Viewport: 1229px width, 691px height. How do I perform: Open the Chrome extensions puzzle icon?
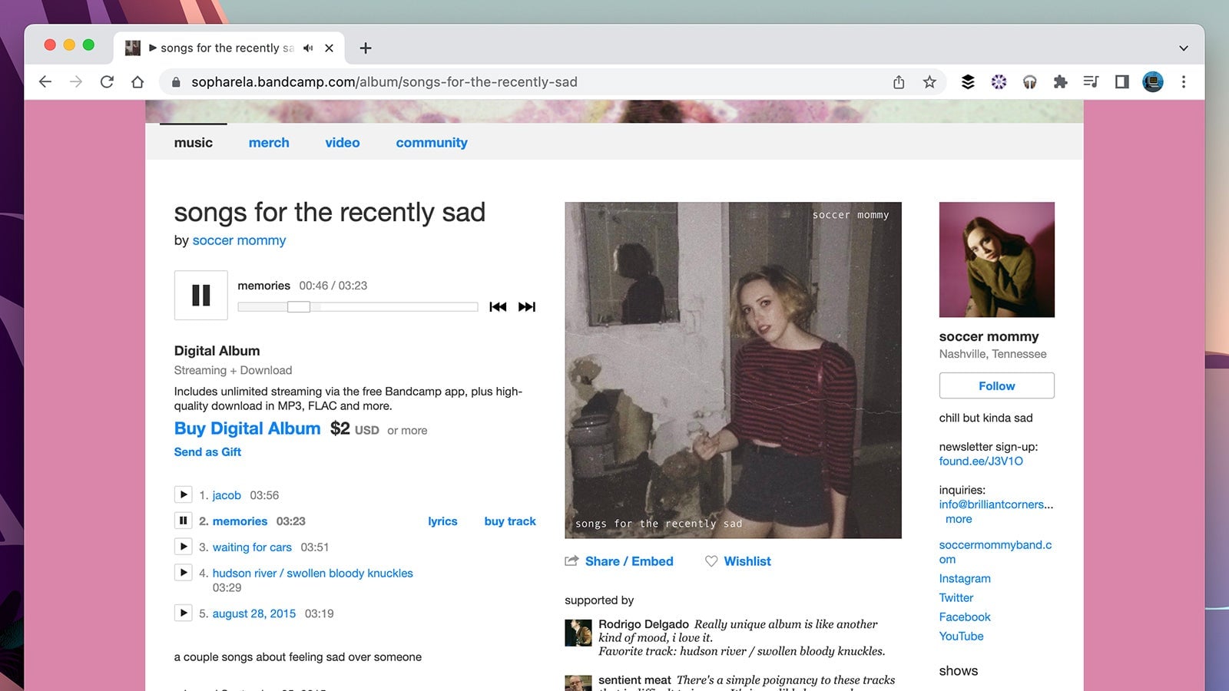click(x=1060, y=81)
